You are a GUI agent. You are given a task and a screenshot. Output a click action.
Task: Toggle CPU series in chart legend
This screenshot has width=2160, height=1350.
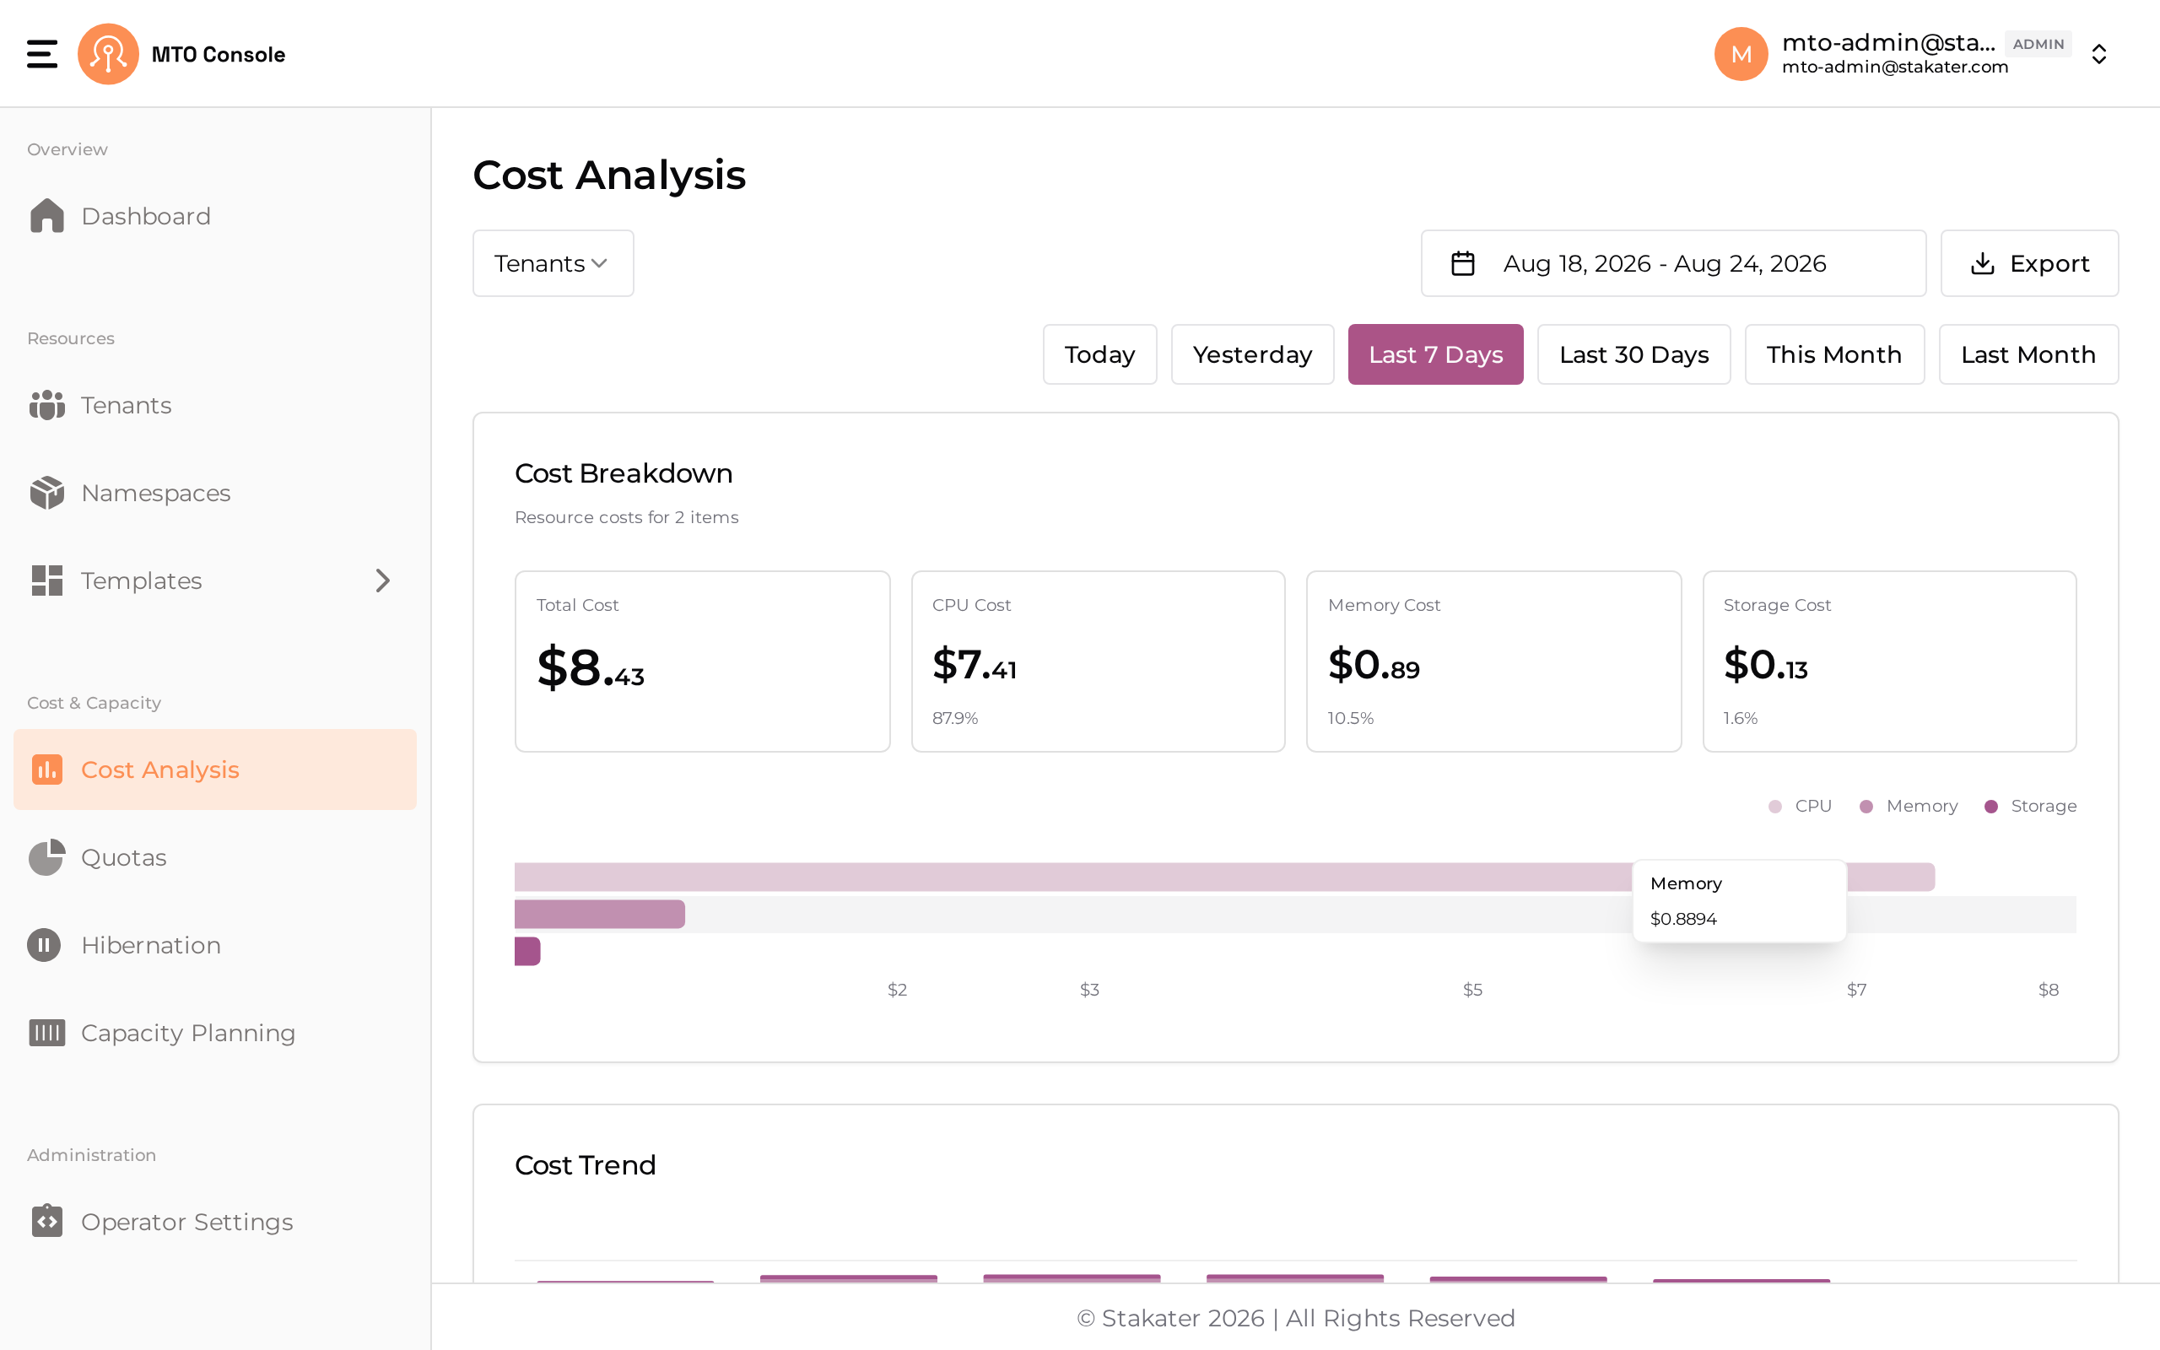(1801, 807)
